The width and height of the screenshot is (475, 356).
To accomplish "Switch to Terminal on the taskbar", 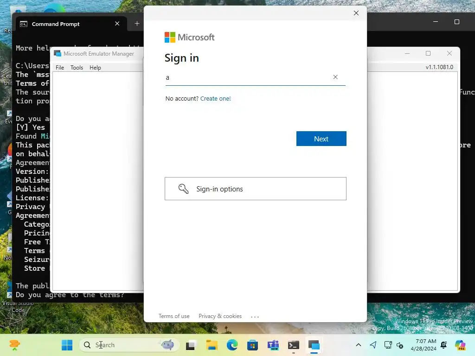I will pos(294,345).
